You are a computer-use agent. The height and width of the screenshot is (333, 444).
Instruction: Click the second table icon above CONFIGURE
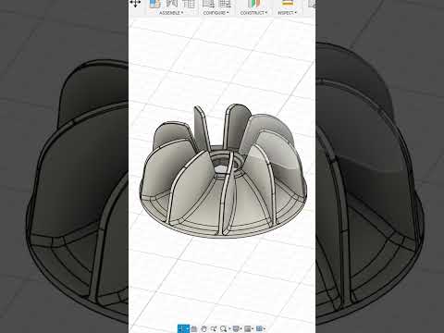pyautogui.click(x=225, y=4)
